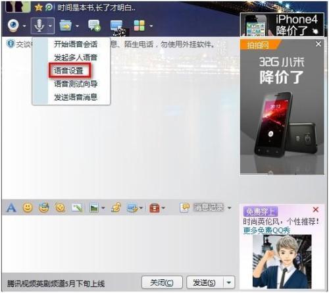
Task: Open the colorful apps grid icon
Action: [139, 26]
